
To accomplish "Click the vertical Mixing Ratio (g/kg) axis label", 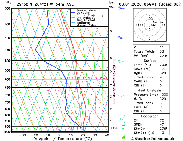I will click(x=114, y=81).
